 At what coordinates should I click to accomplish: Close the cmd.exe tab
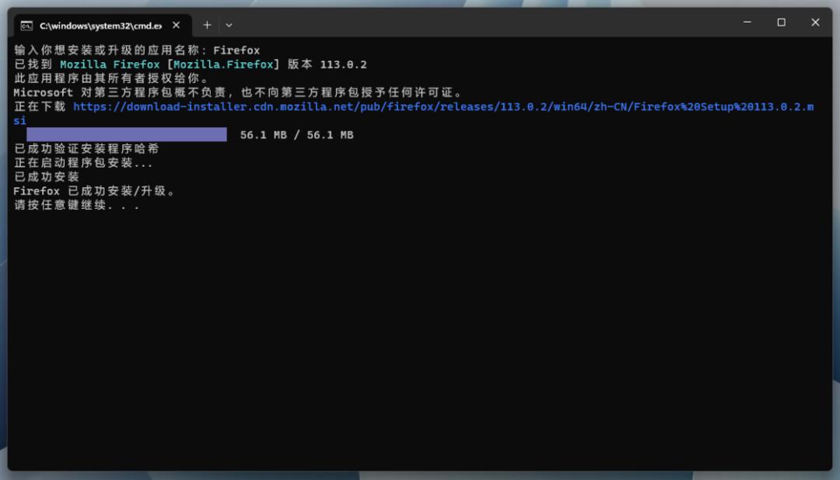point(176,25)
